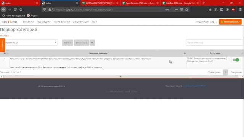Viewport: 244px width, 137px height.
Task: Bookmark this page with the star icon
Action: (x=186, y=10)
